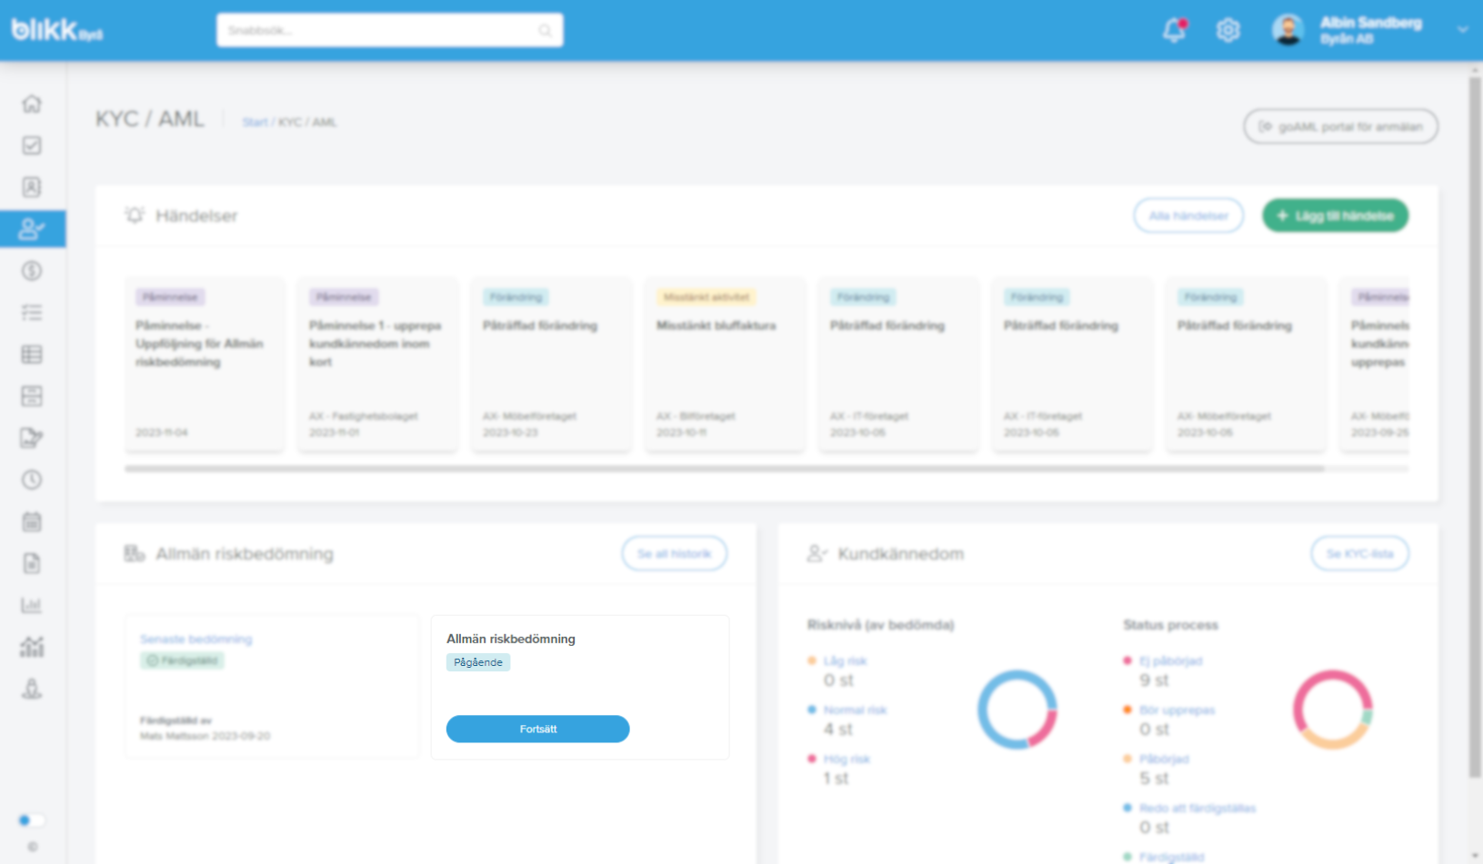Viewport: 1483px width, 864px height.
Task: Open goAML portal för anmälan button
Action: click(1340, 126)
